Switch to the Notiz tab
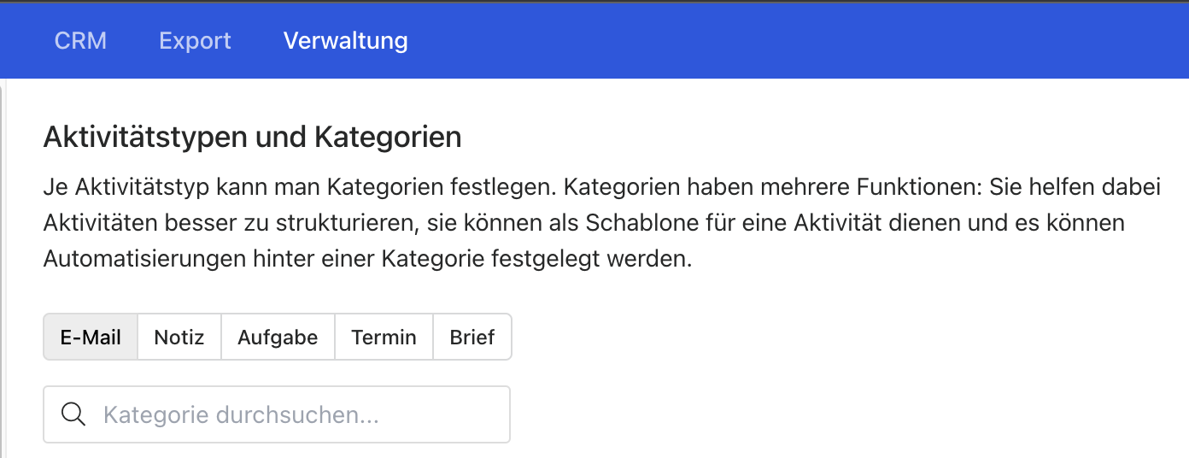1189x458 pixels. pyautogui.click(x=179, y=337)
